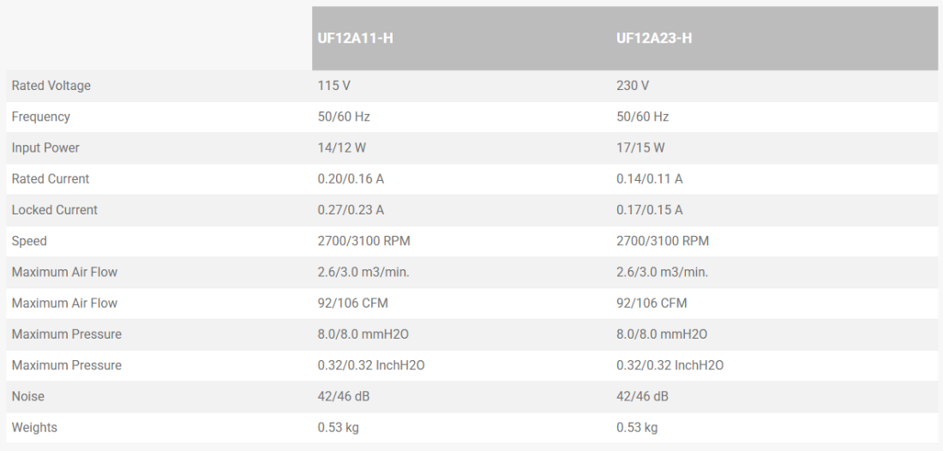
Task: Click the Locked Current row label
Action: [x=55, y=210]
